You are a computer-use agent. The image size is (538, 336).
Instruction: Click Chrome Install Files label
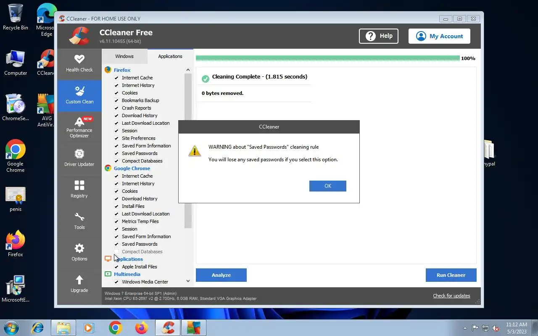coord(133,206)
